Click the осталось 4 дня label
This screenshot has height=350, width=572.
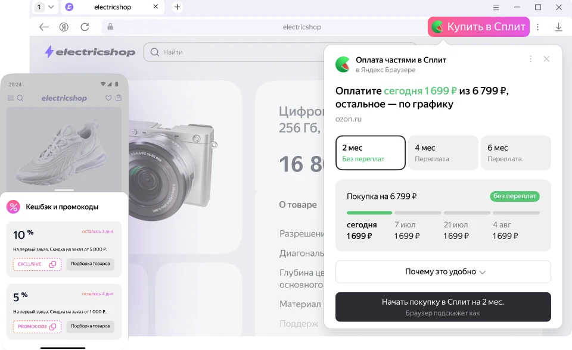pos(97,293)
